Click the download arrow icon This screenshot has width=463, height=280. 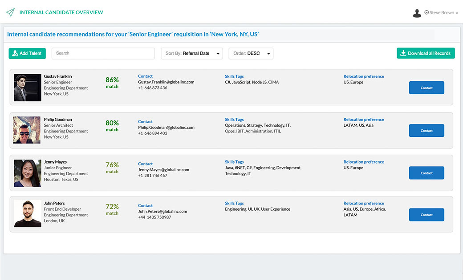[403, 53]
